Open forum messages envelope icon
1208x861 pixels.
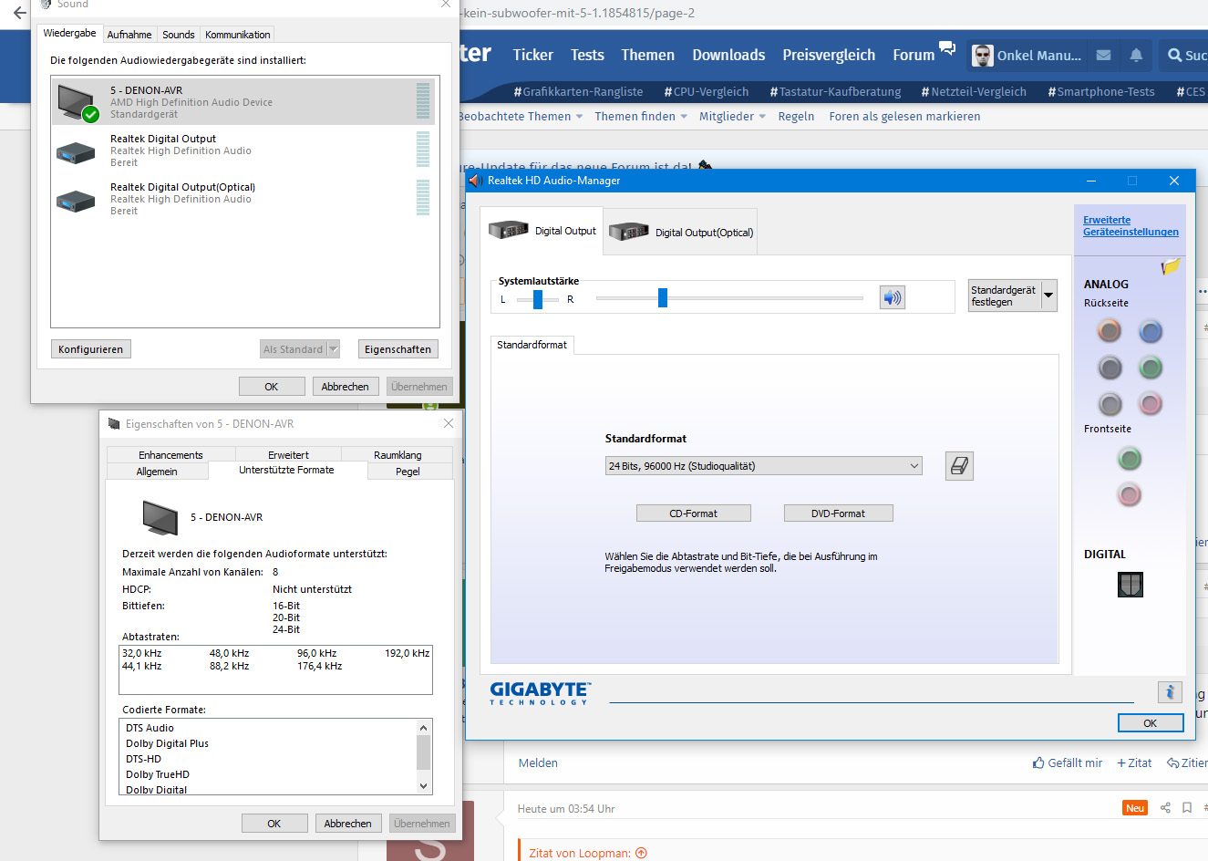point(1103,55)
